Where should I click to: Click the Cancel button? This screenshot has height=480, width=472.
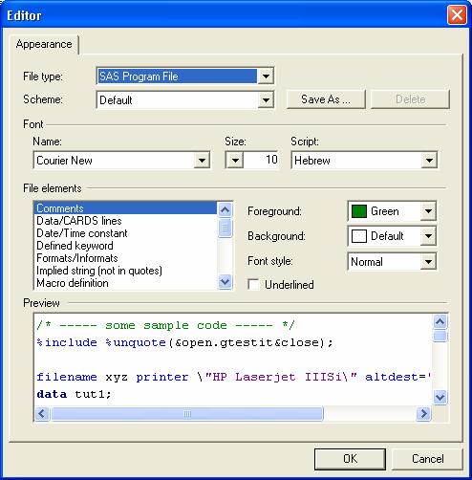pos(427,459)
